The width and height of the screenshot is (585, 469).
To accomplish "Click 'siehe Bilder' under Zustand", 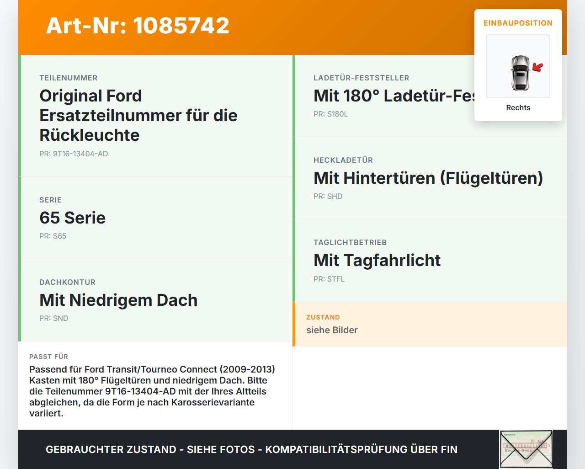I will pyautogui.click(x=332, y=330).
